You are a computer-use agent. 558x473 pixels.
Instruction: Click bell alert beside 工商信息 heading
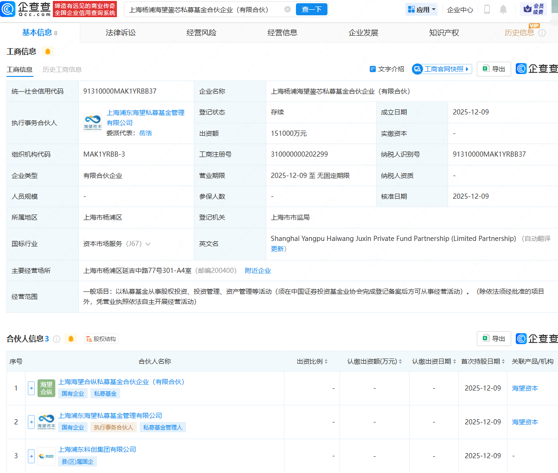(x=48, y=51)
